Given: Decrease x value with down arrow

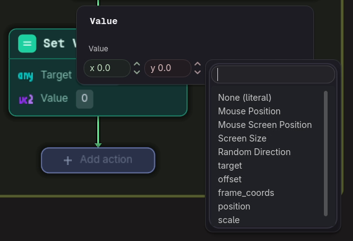Looking at the screenshot, I should [x=137, y=72].
